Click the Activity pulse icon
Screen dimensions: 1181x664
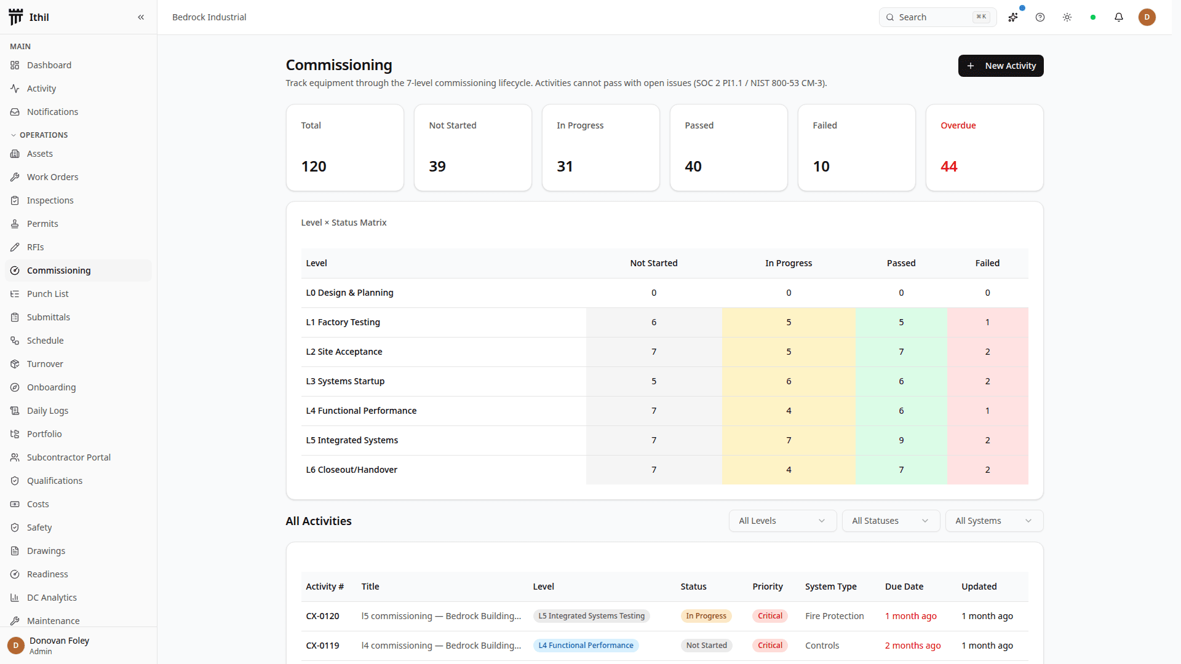click(15, 89)
